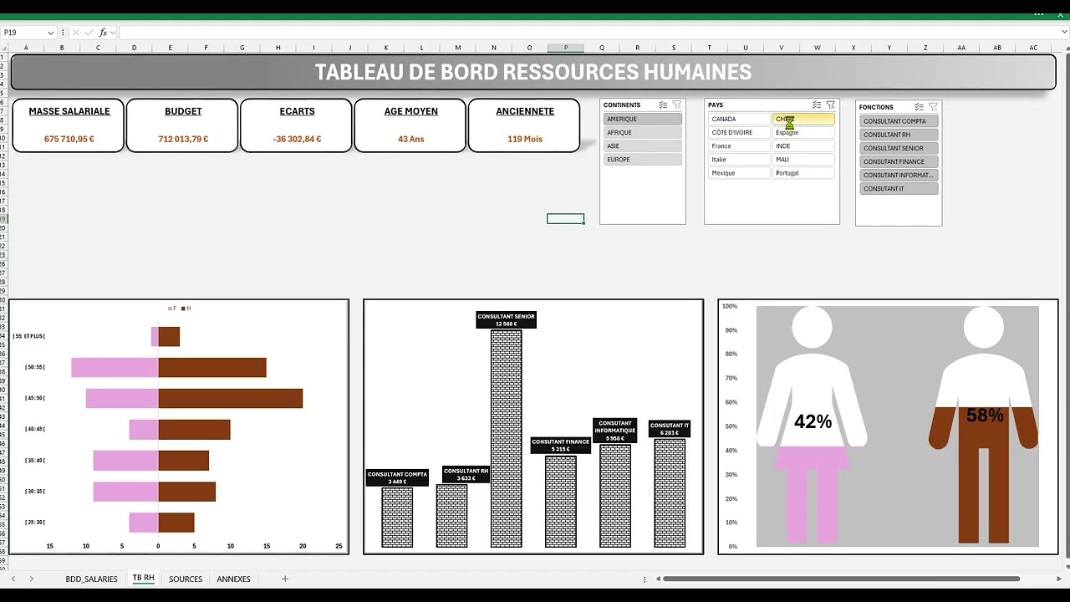
Task: Open the Name Box dropdown arrow
Action: (50, 33)
